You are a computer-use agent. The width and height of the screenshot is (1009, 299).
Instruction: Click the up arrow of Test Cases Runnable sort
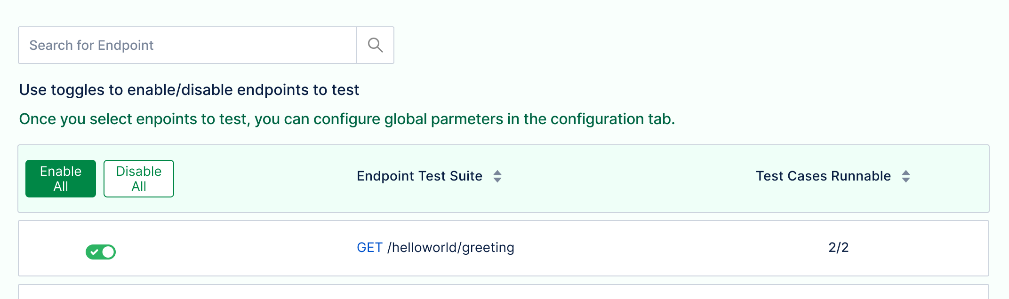(905, 173)
